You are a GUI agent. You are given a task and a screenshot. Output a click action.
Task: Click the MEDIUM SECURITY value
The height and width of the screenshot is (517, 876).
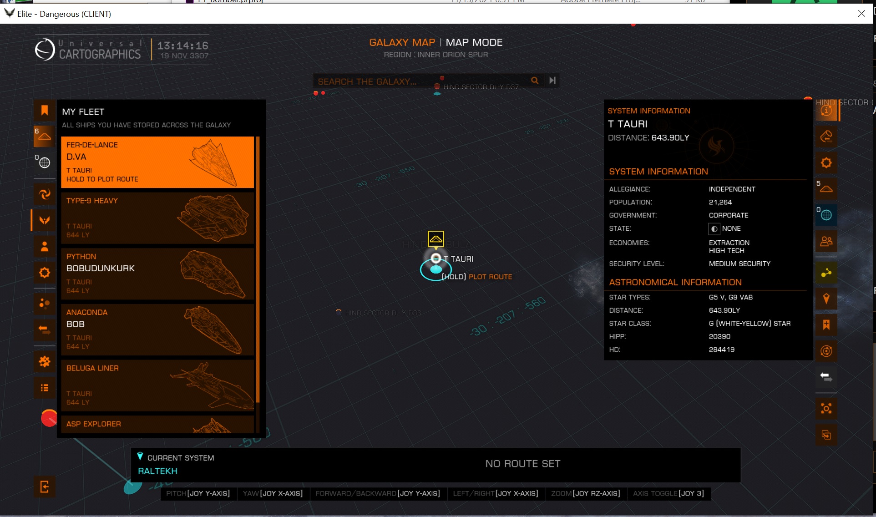click(x=739, y=264)
